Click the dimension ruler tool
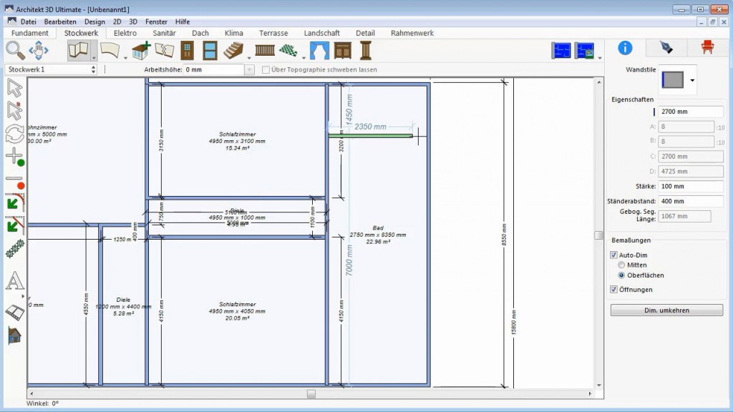Screen dimensions: 733x412 click(x=14, y=313)
